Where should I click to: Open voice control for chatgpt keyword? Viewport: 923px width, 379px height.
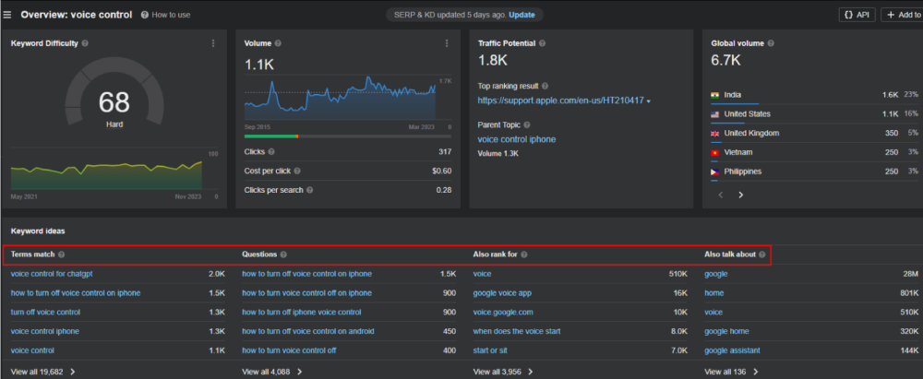[52, 274]
